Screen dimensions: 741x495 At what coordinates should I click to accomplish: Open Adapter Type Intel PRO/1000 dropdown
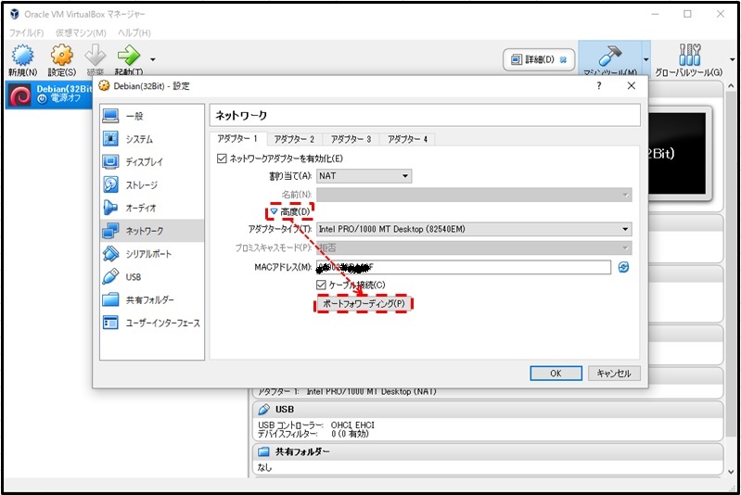tap(474, 229)
